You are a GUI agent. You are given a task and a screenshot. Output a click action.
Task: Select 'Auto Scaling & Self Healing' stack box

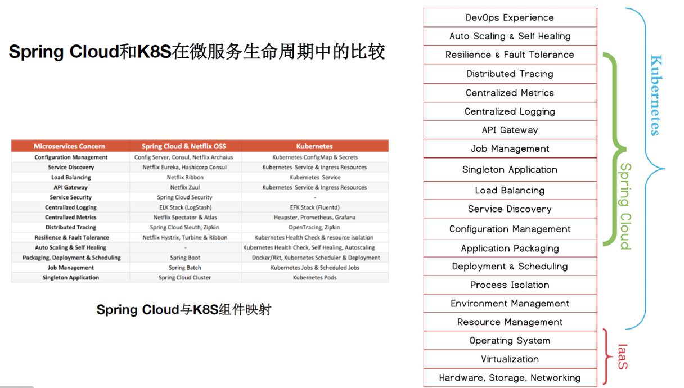pos(510,36)
